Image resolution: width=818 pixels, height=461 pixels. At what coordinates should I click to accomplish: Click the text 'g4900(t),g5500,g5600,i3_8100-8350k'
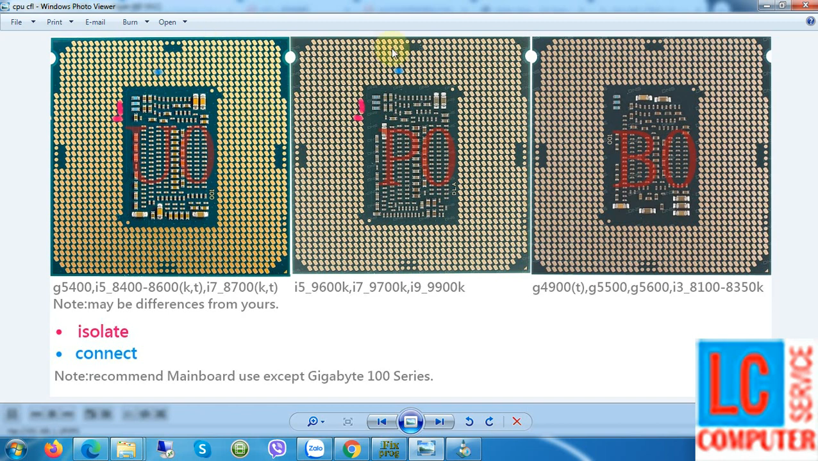click(x=647, y=287)
